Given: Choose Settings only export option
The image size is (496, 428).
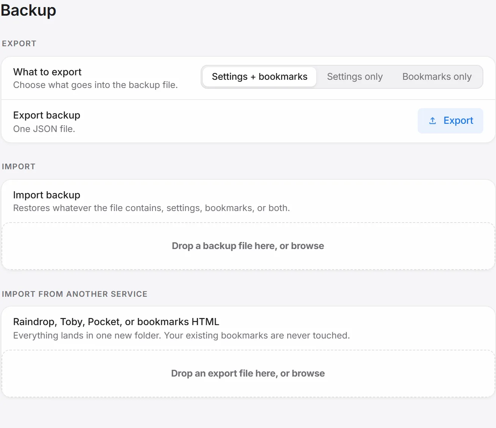Looking at the screenshot, I should point(355,77).
